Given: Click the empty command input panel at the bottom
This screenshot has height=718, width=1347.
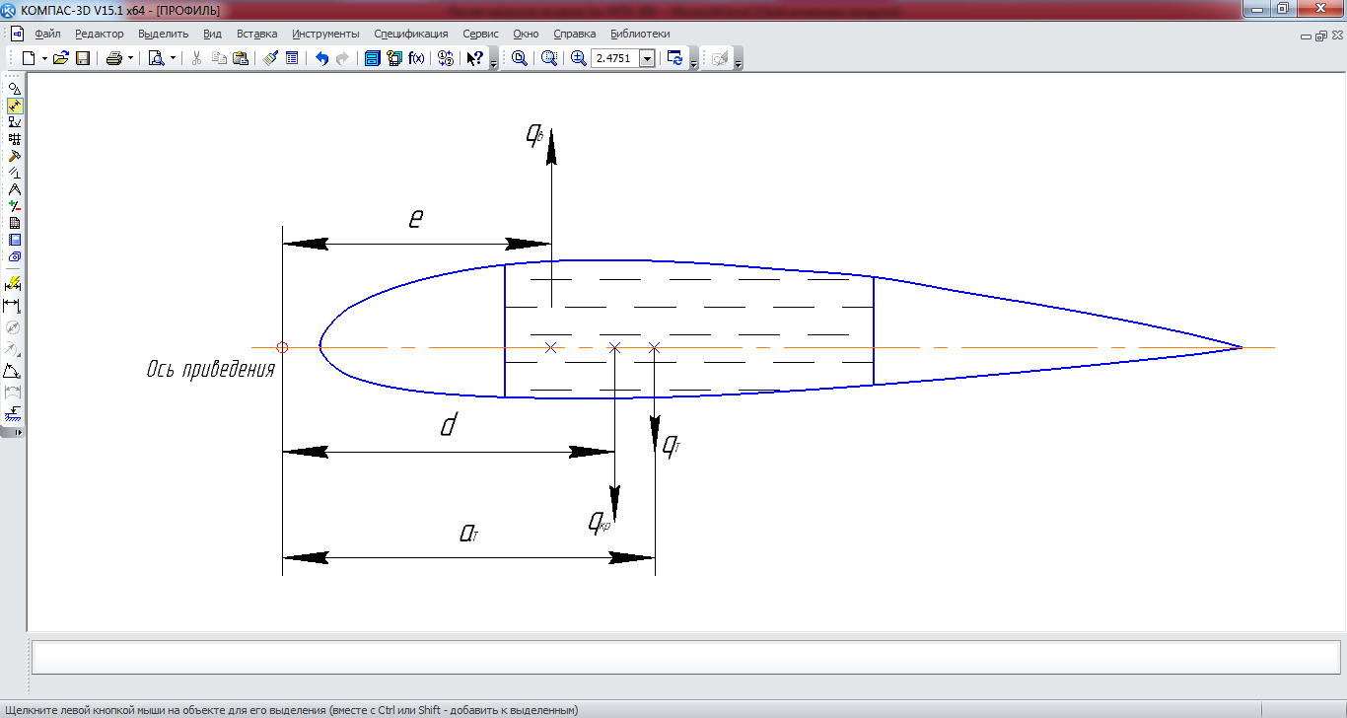Looking at the screenshot, I should 684,656.
